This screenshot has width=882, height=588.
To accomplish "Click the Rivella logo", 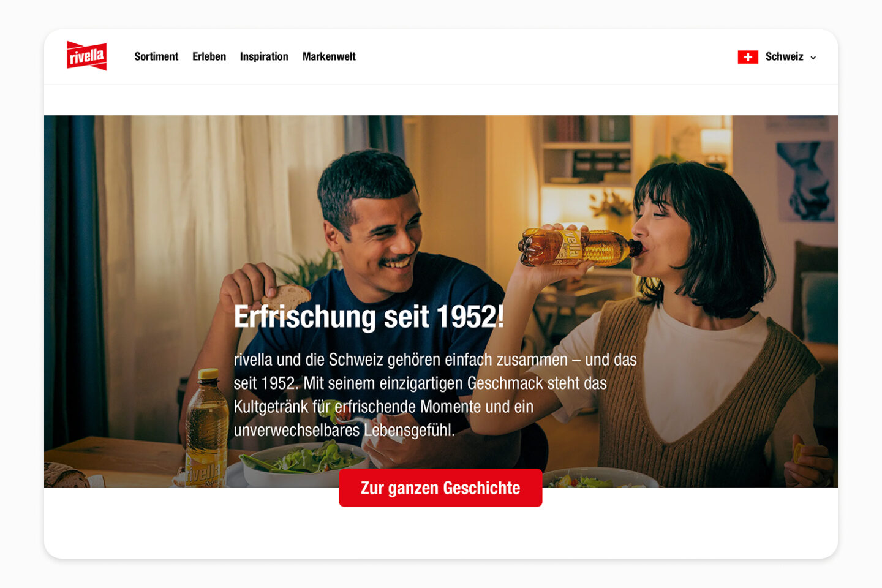I will 86,56.
